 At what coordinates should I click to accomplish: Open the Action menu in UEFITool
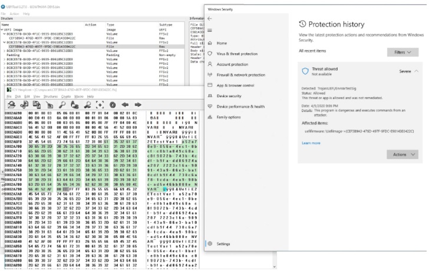[14, 13]
